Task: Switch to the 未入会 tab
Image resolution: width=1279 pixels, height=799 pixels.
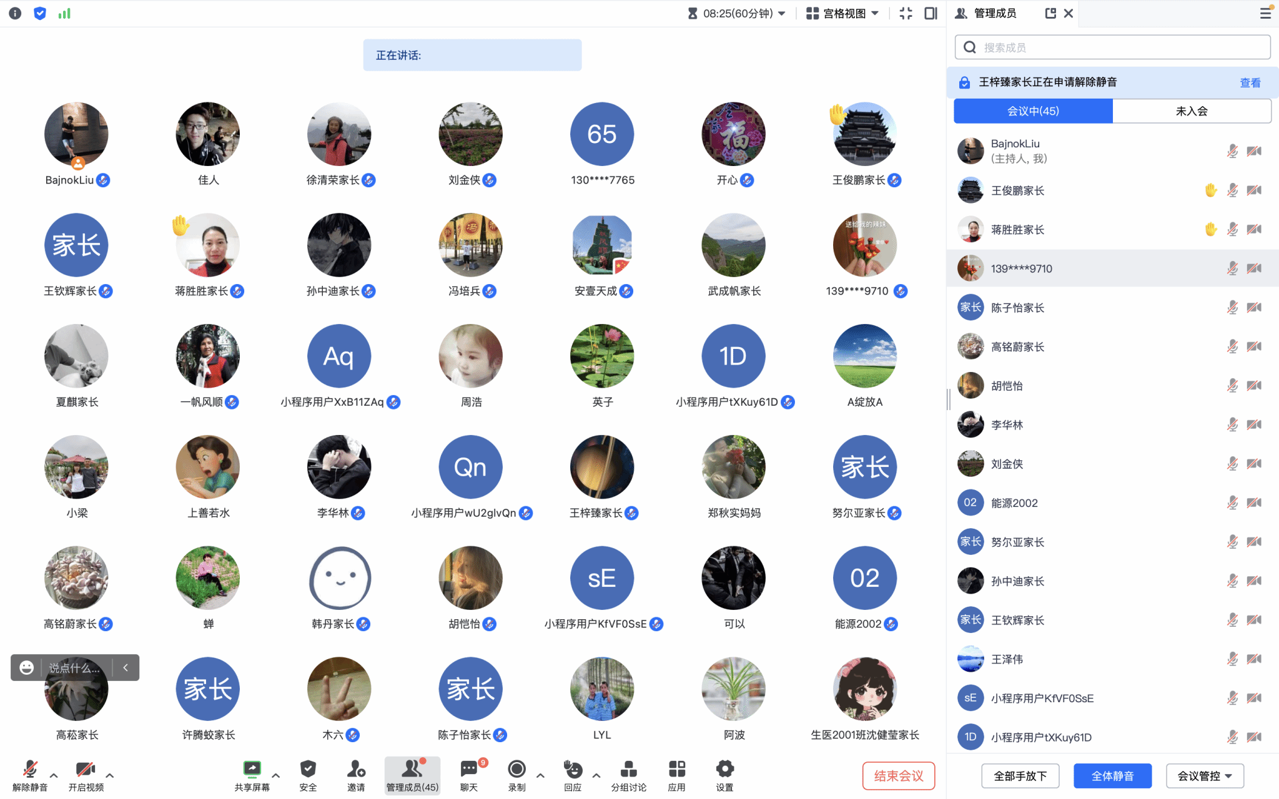Action: coord(1192,111)
